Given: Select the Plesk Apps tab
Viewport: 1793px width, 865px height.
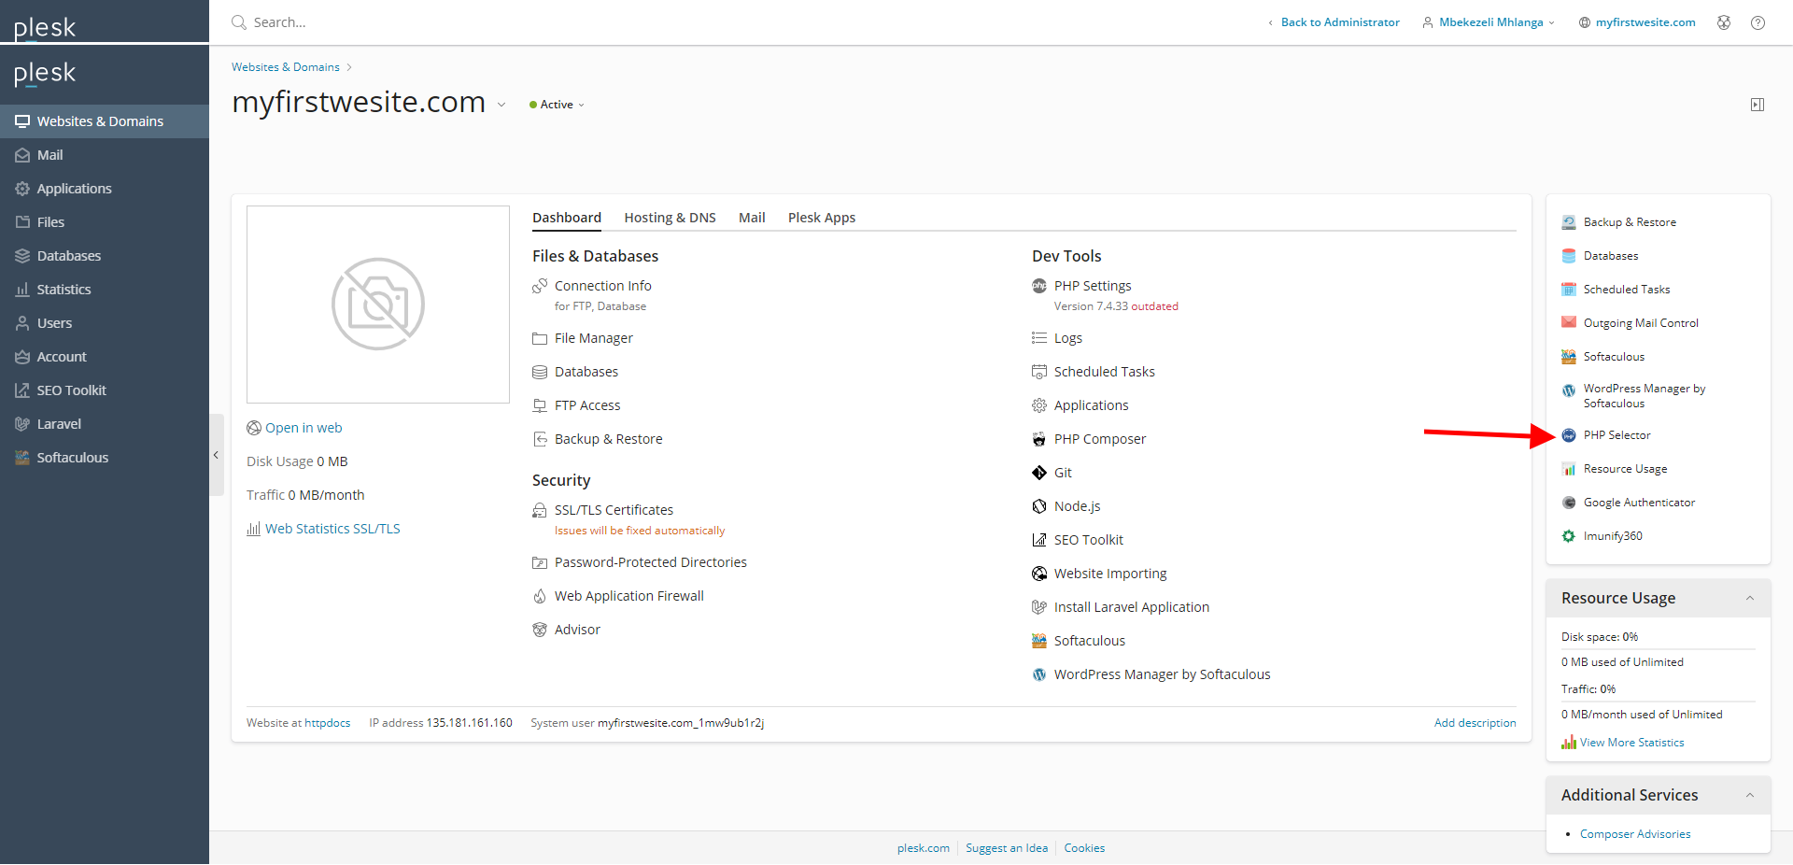Looking at the screenshot, I should pyautogui.click(x=821, y=218).
